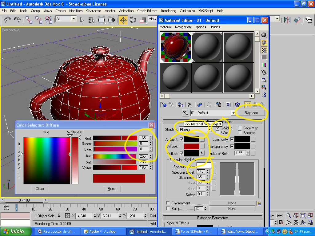Toggle the Transparency checkbox
The width and height of the screenshot is (315, 236).
pos(232,146)
